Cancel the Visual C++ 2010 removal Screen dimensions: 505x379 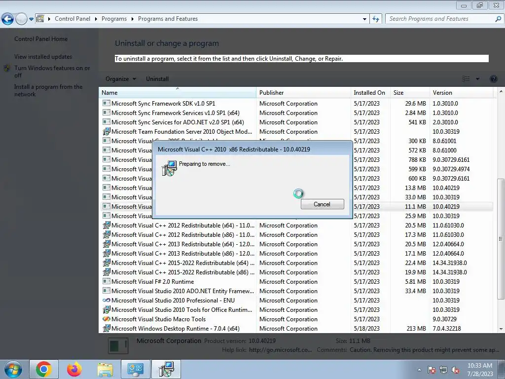[322, 204]
